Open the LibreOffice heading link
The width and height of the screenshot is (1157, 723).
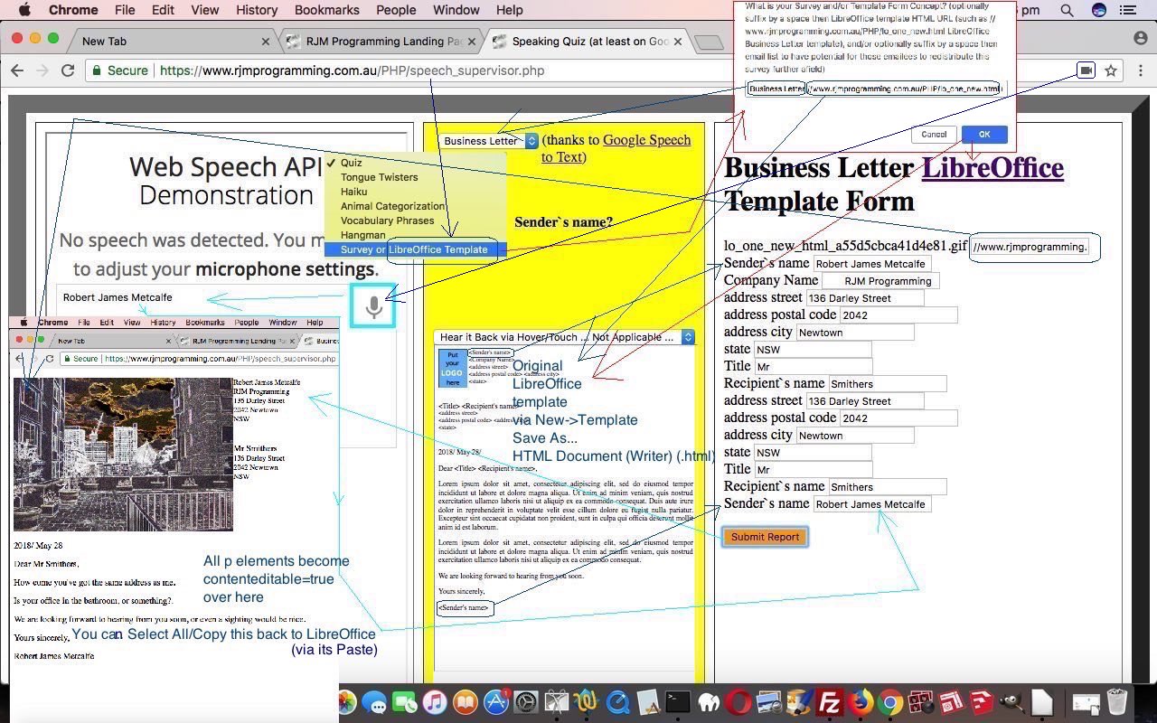click(x=992, y=167)
